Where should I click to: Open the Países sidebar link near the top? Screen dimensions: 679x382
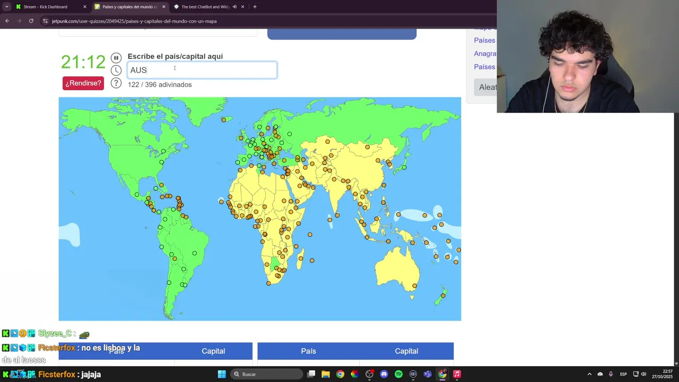pyautogui.click(x=484, y=40)
